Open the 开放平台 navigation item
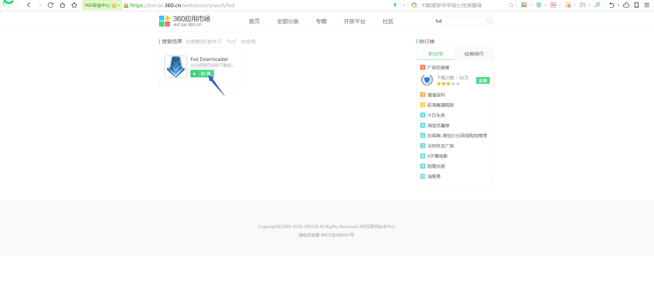Screen dimensions: 654x290 click(x=355, y=21)
